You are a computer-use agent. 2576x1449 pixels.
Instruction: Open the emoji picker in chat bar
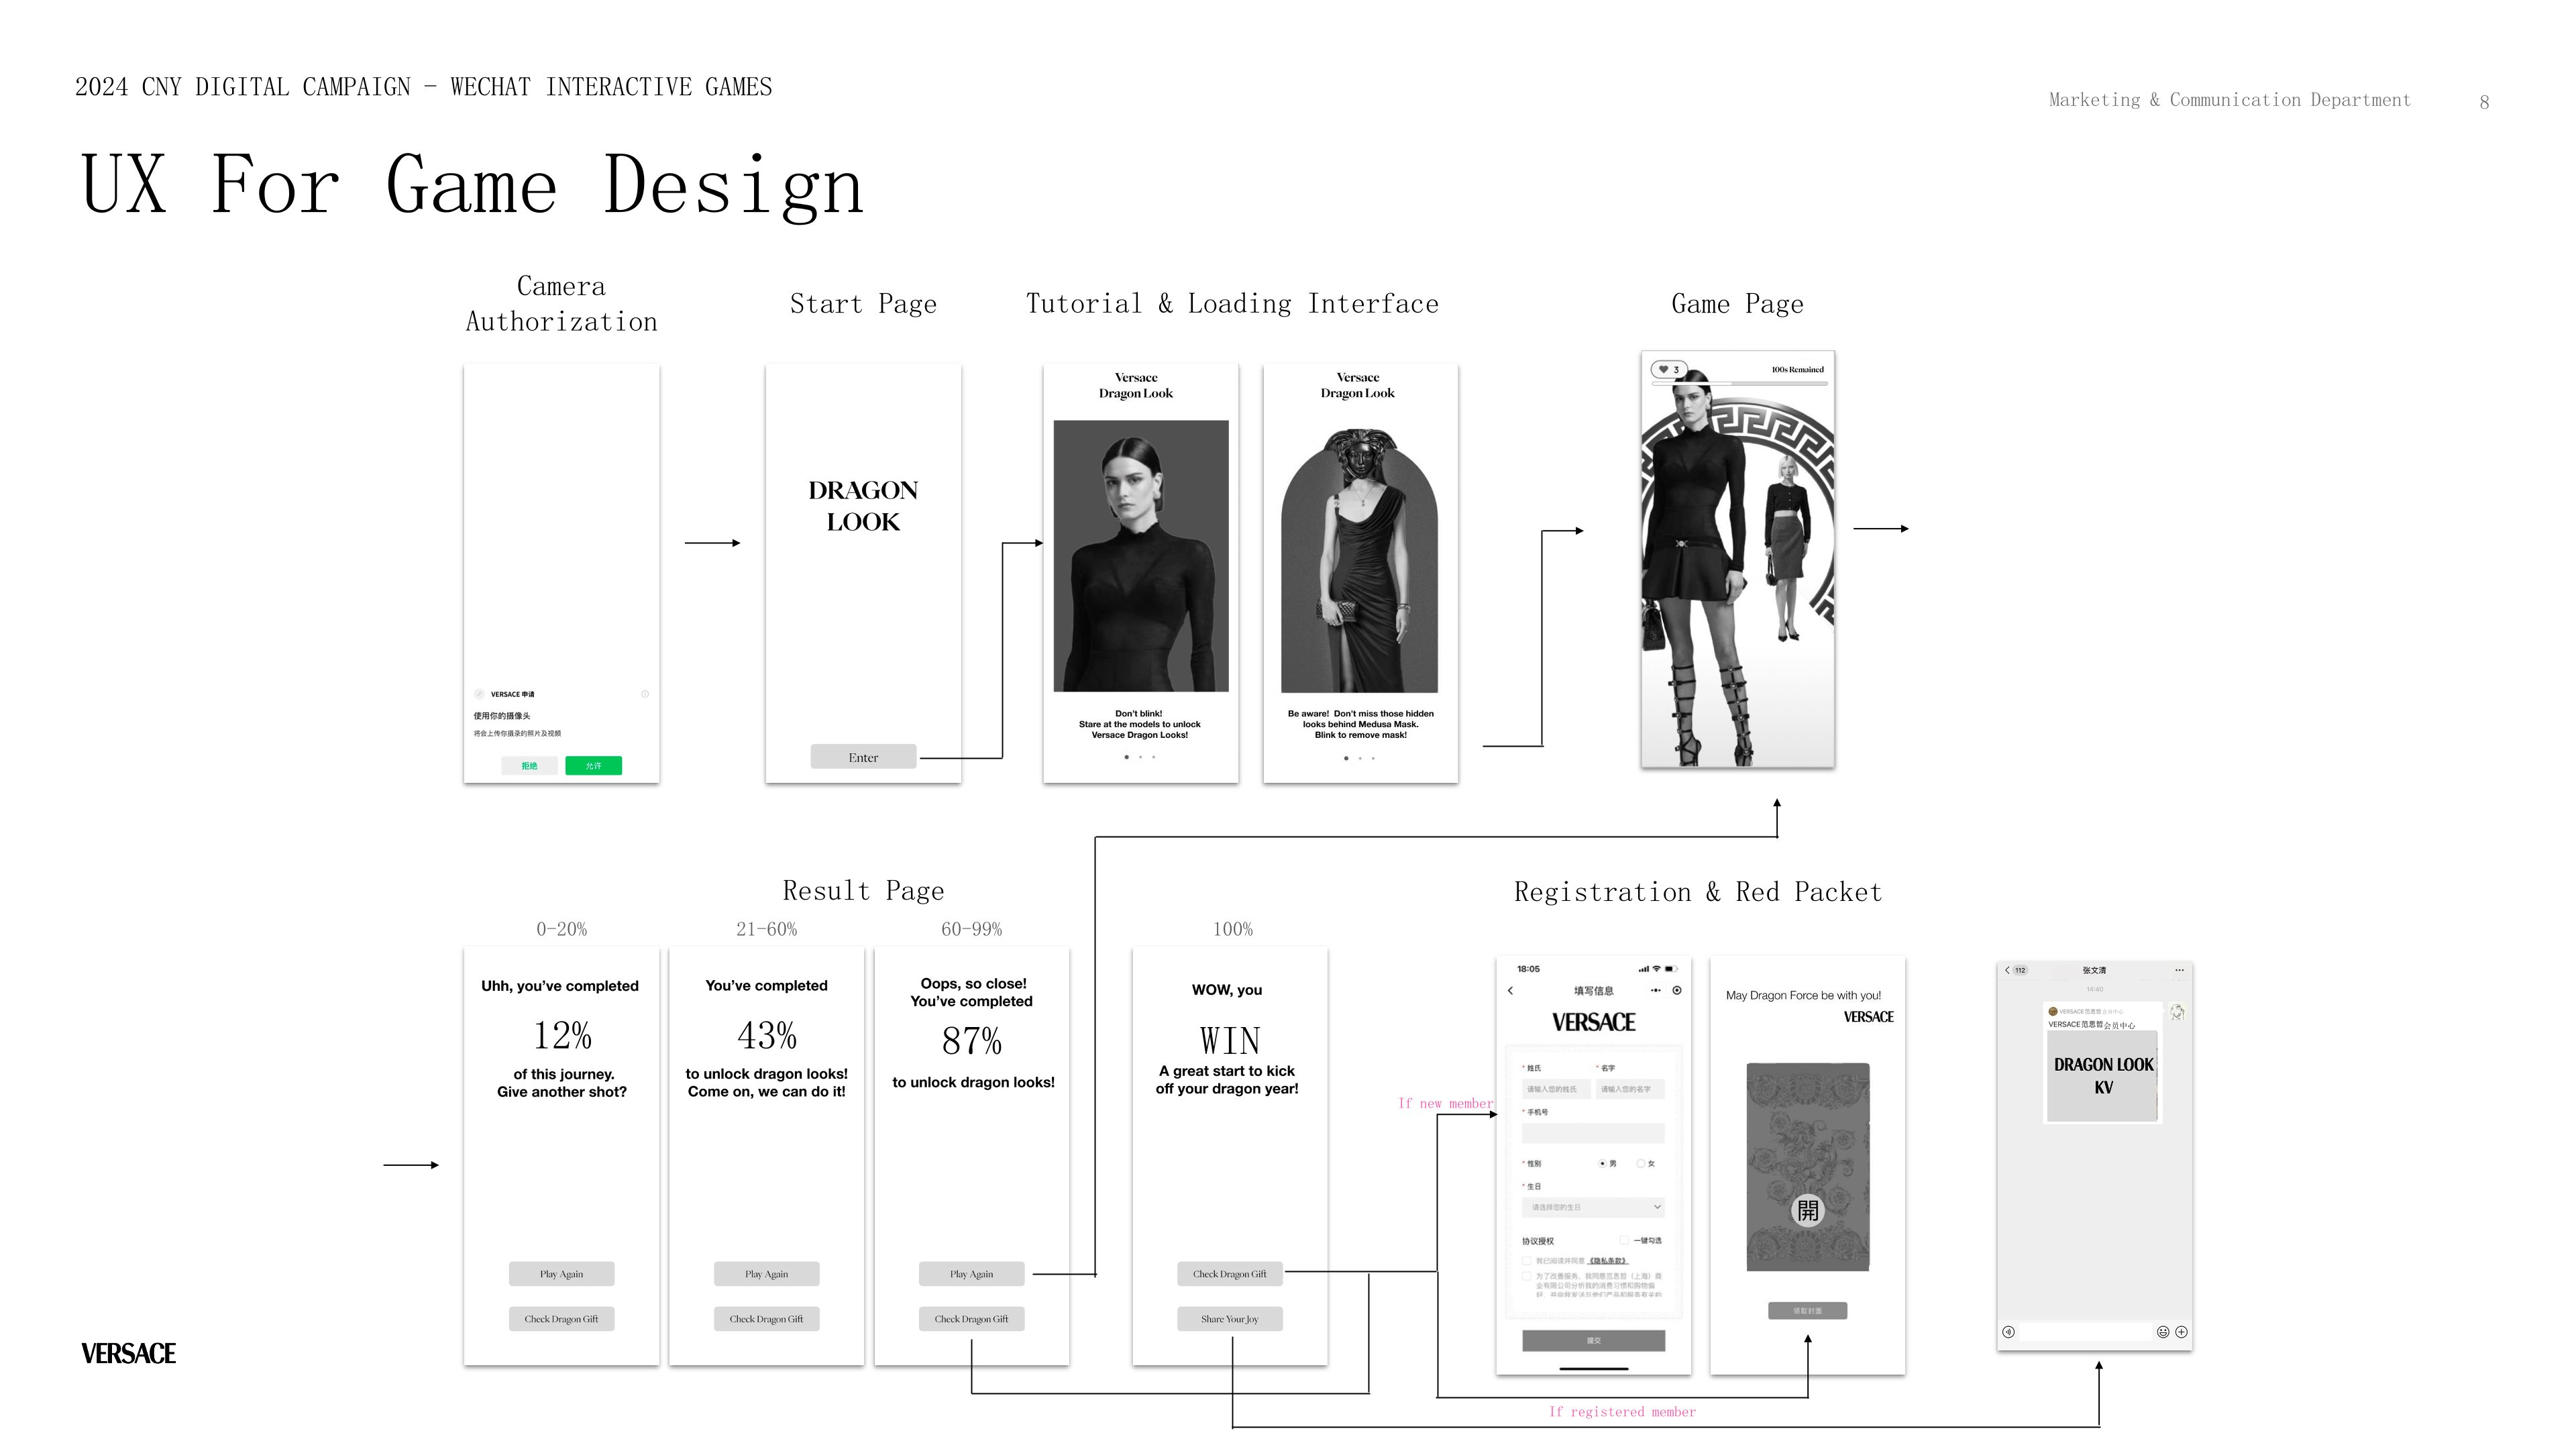2163,1332
